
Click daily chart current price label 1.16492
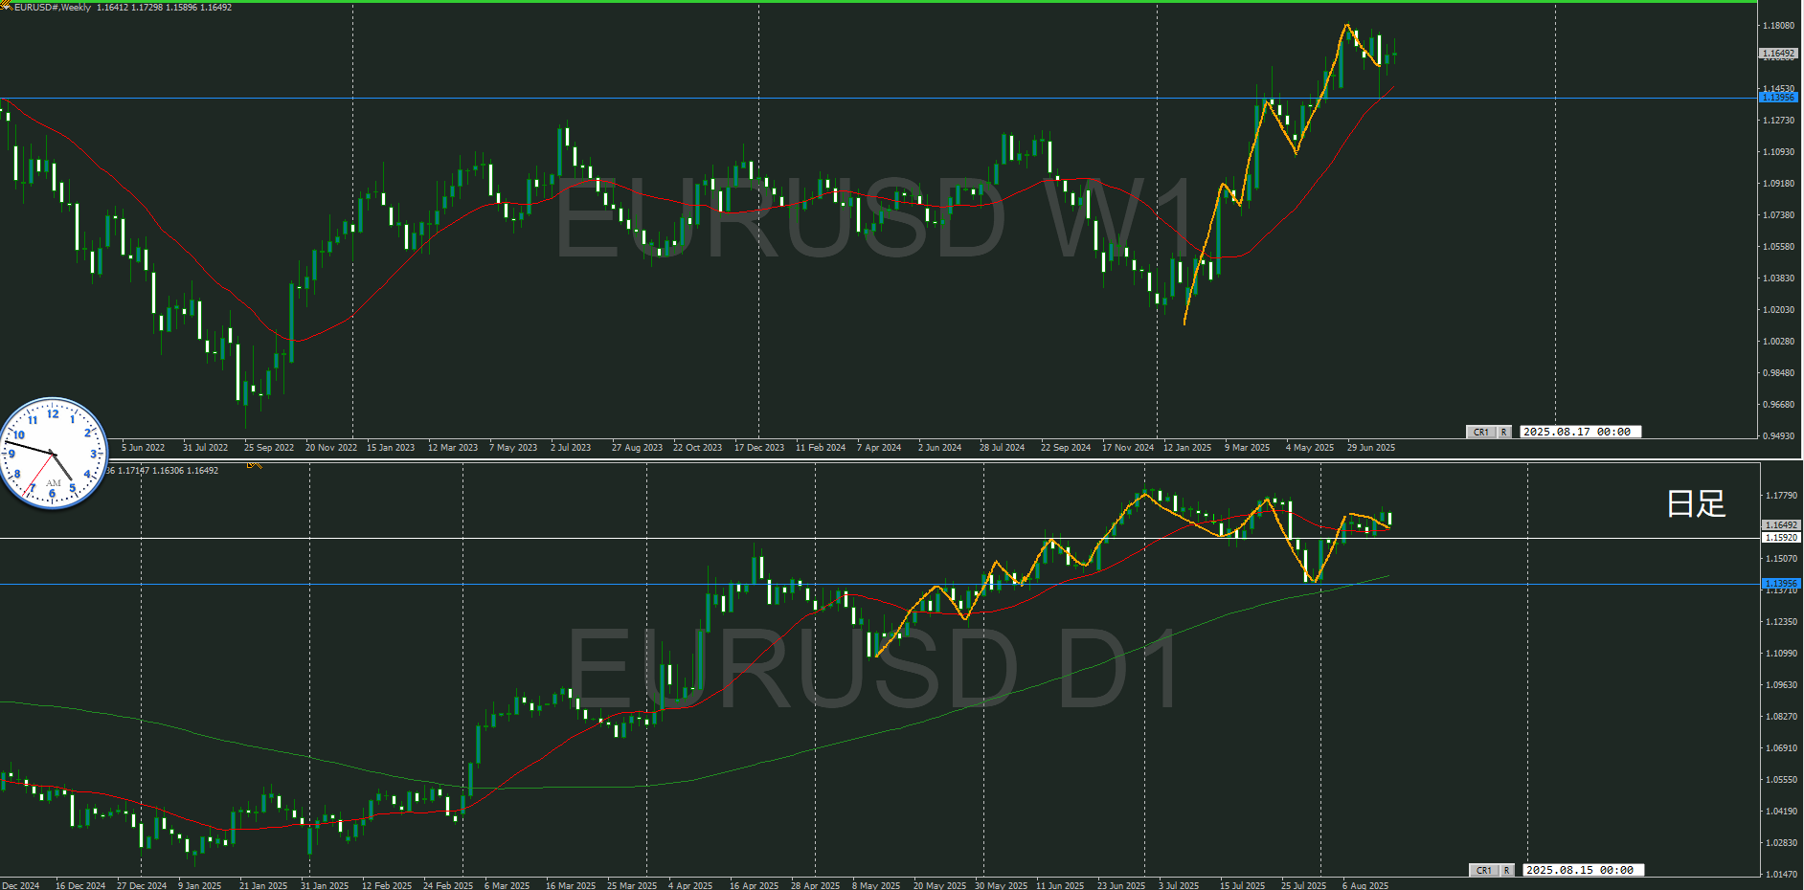point(1781,525)
